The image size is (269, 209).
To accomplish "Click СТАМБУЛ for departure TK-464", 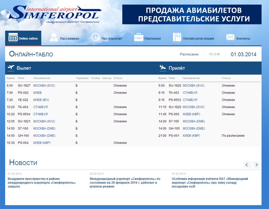I will (x=41, y=107).
